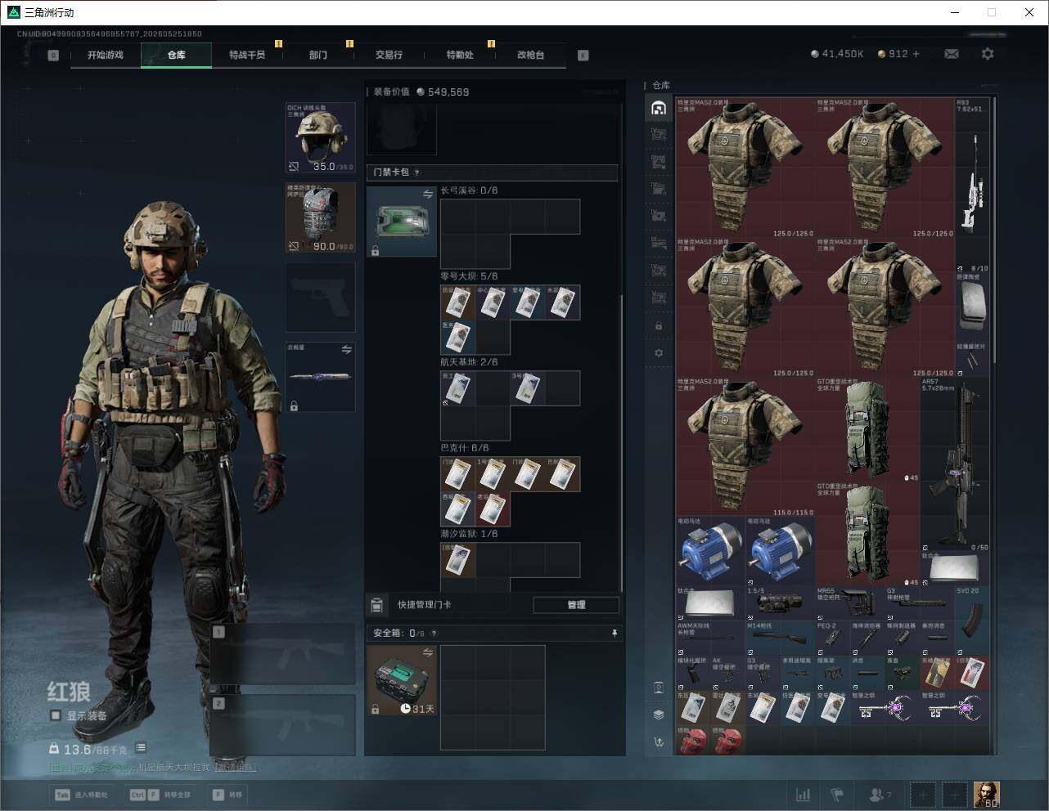1049x811 pixels.
Task: Click the 航天基地: 2/6 keycard heading
Action: pos(469,362)
